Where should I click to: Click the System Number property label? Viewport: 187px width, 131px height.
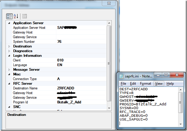[x=24, y=42]
